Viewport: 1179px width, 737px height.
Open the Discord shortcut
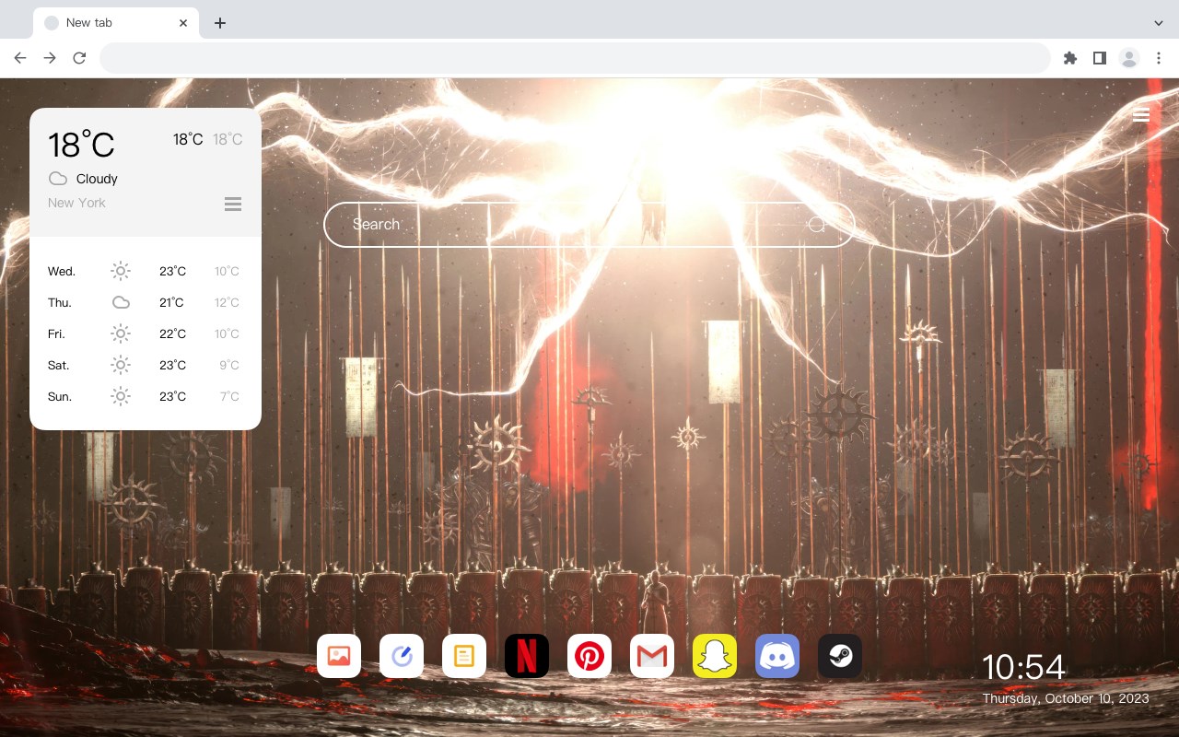[x=777, y=656]
